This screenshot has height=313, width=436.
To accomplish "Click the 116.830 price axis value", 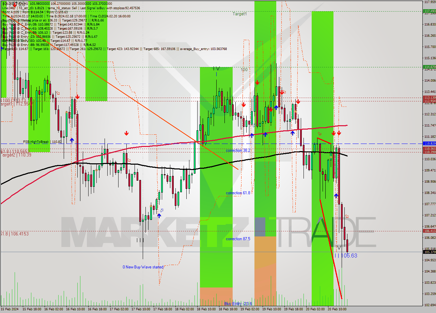I will [430, 24].
